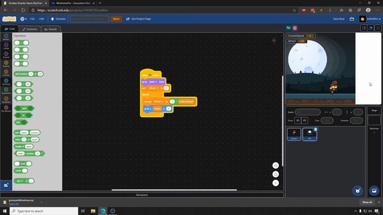Open the abs function dropdown in Operators
383x215 pixels.
[19, 181]
